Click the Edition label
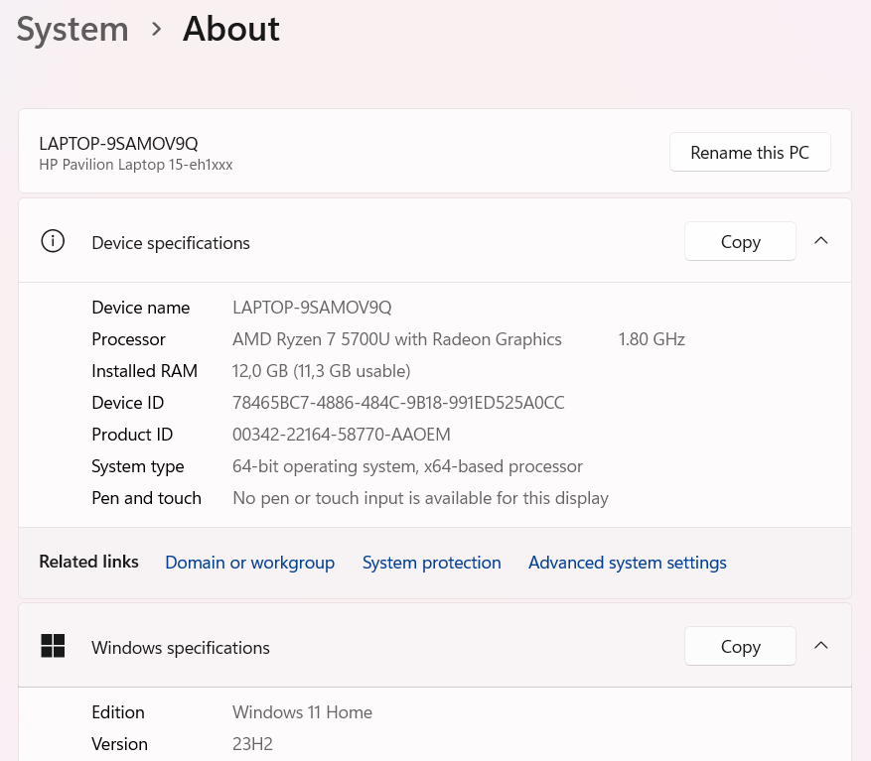The image size is (871, 761). click(118, 712)
